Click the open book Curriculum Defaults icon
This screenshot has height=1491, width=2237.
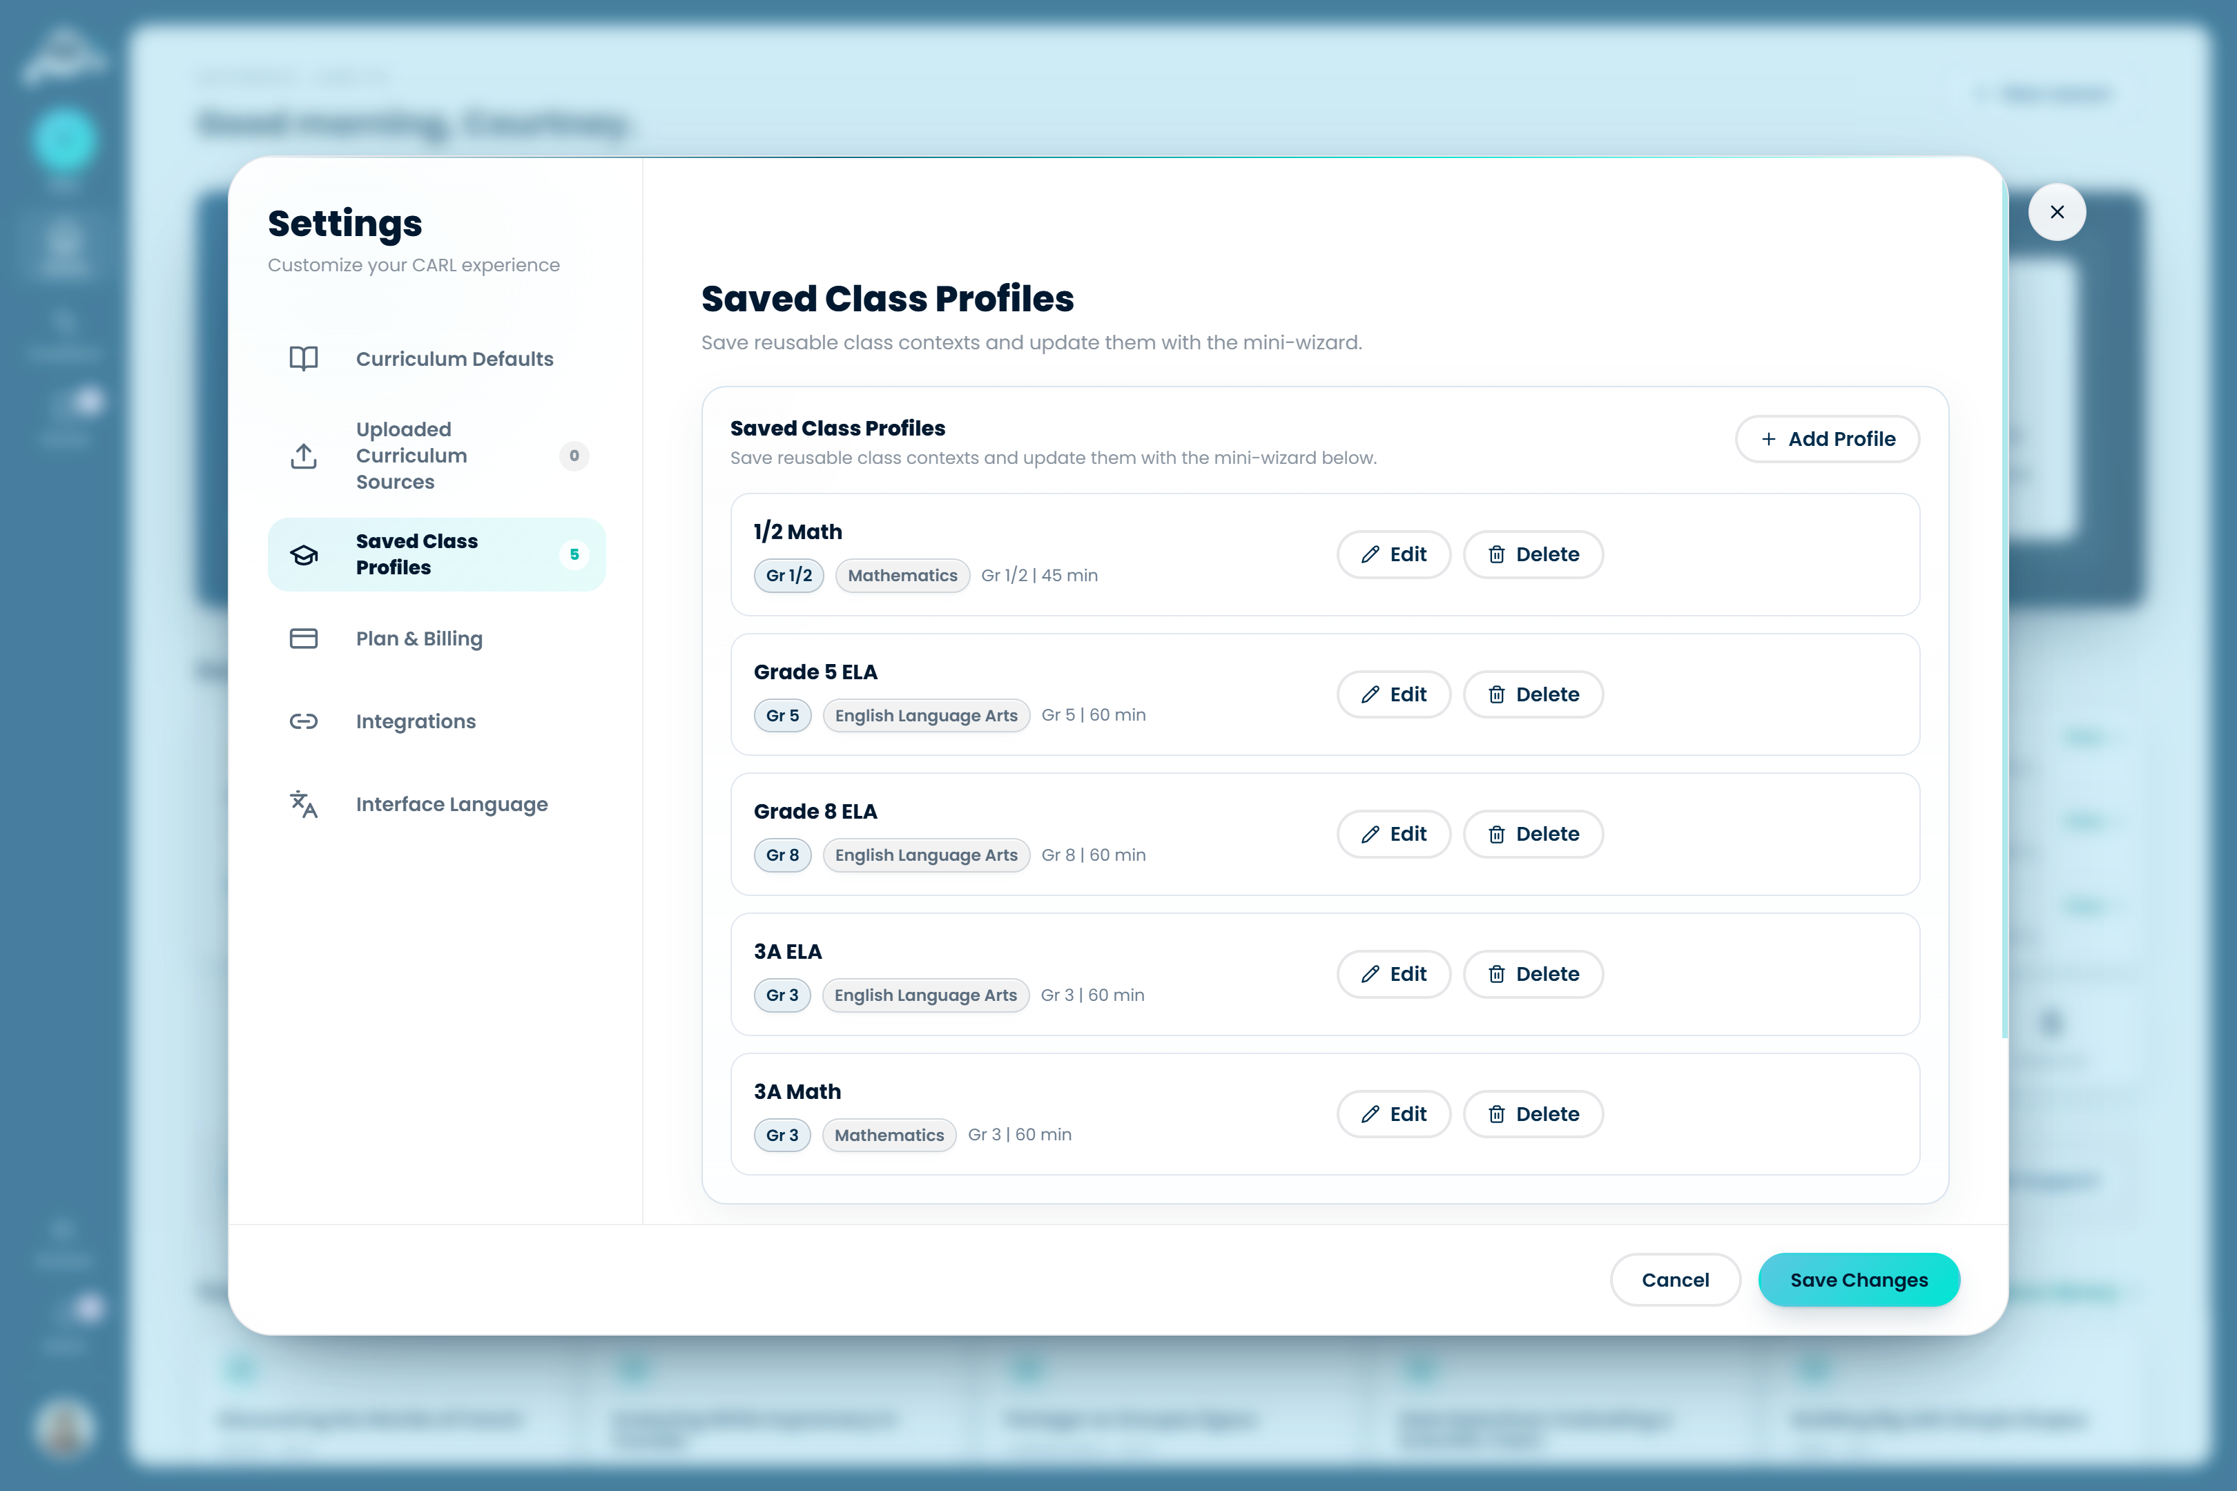tap(303, 358)
